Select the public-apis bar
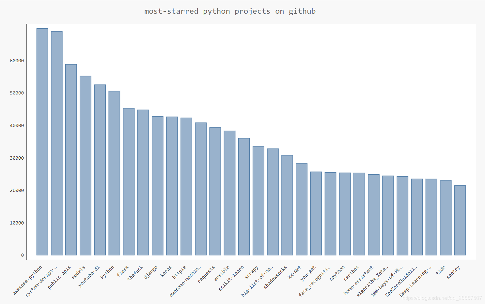The width and height of the screenshot is (485, 304). coord(71,160)
